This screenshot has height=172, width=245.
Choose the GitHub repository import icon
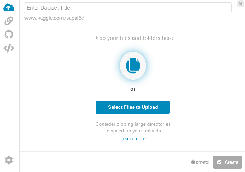coord(9,34)
